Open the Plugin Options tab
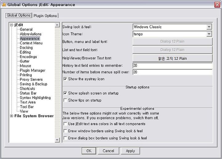Screen dimensions: 222x159 [x=45, y=15]
